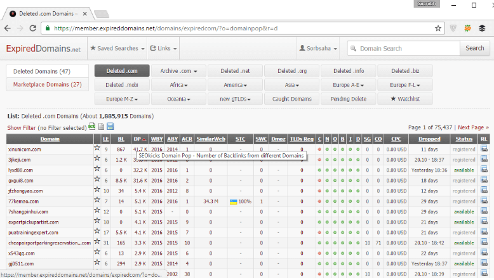Open the Marketplace Domains (27) tab

pyautogui.click(x=48, y=84)
